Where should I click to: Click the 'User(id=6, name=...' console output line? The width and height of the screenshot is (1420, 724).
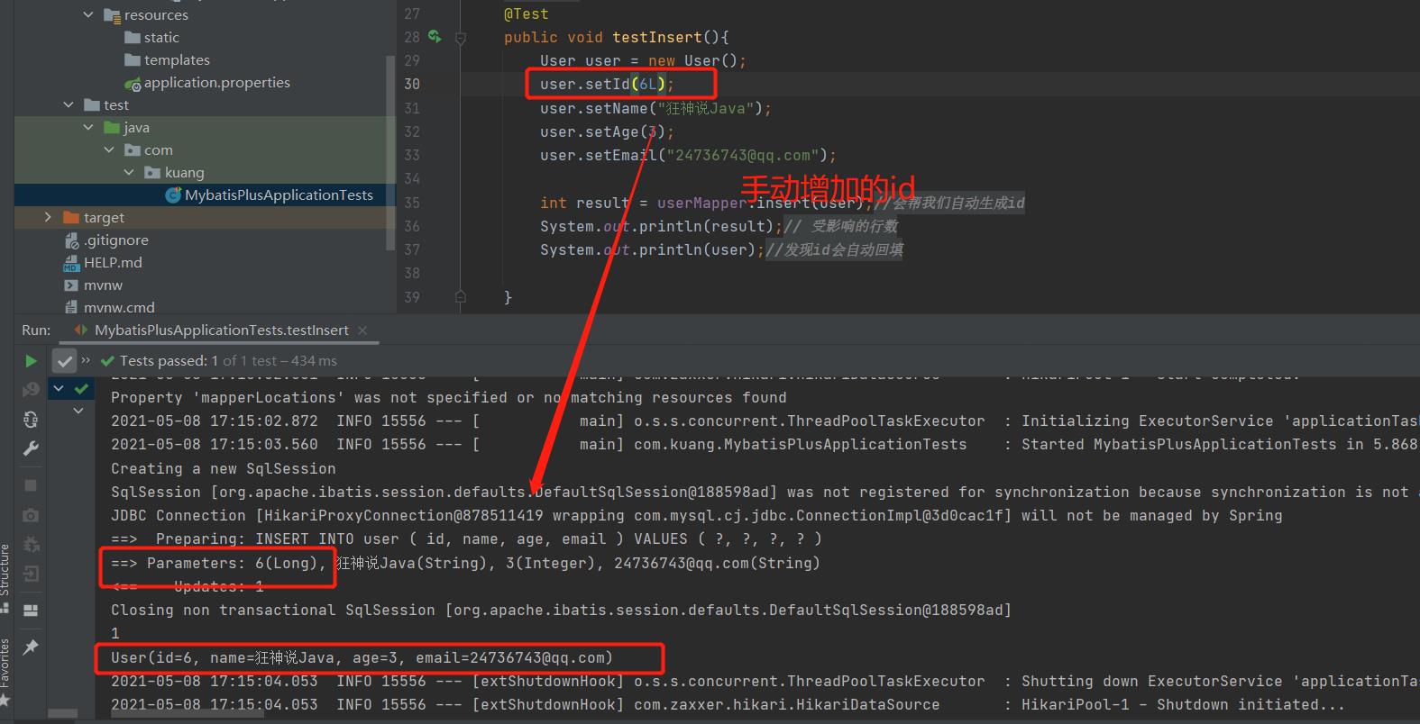pyautogui.click(x=362, y=657)
